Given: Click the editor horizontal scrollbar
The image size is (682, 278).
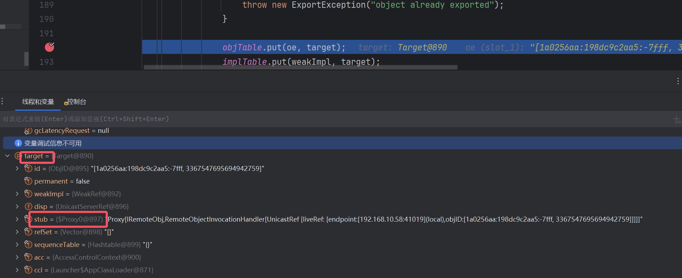Looking at the screenshot, I should (300, 67).
